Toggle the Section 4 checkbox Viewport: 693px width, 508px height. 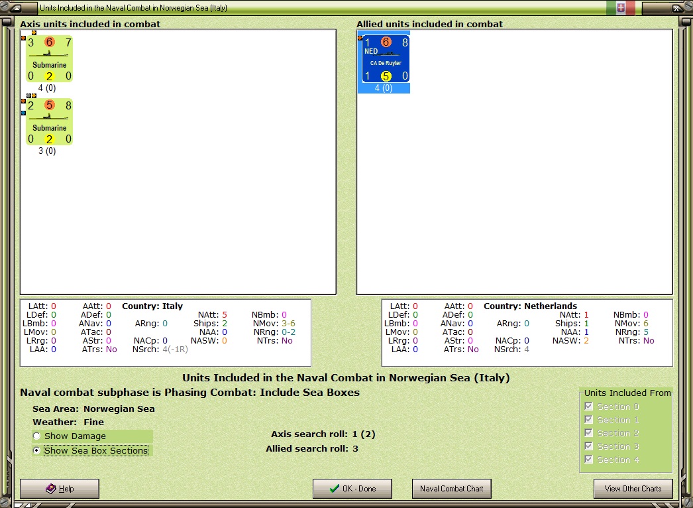(x=588, y=460)
